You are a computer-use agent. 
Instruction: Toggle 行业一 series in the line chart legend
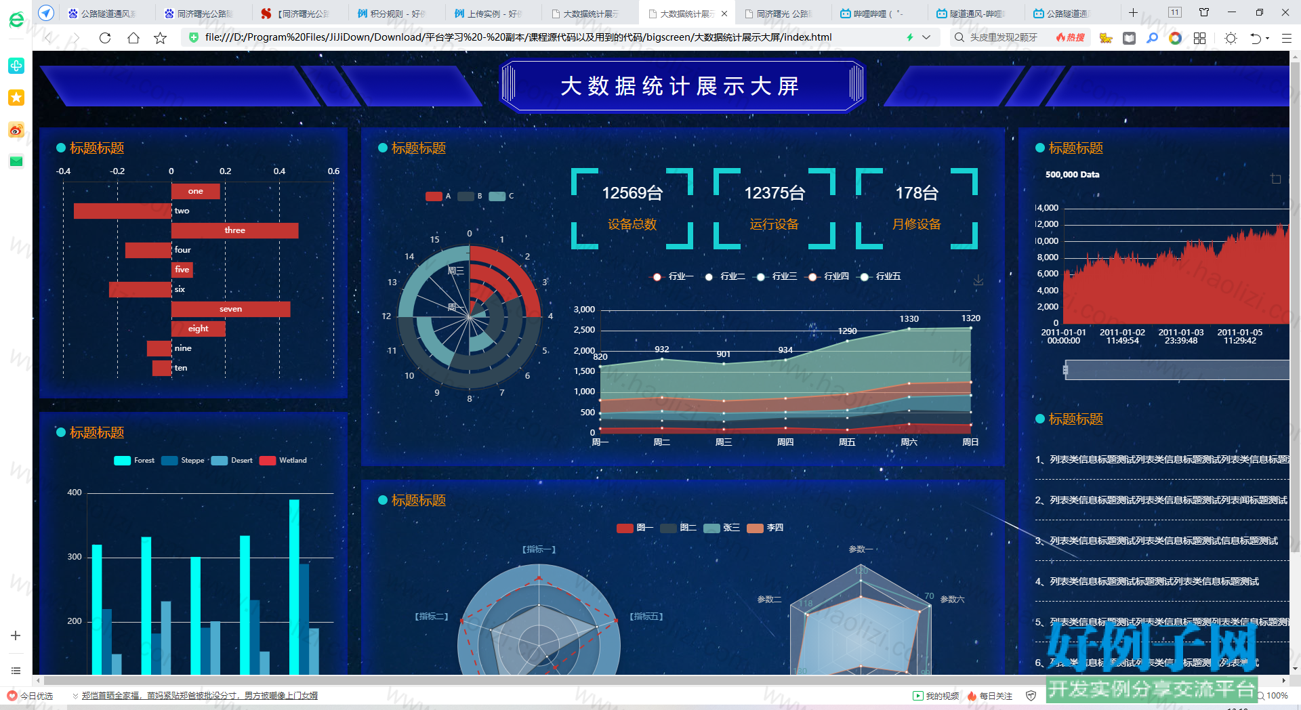click(x=672, y=276)
